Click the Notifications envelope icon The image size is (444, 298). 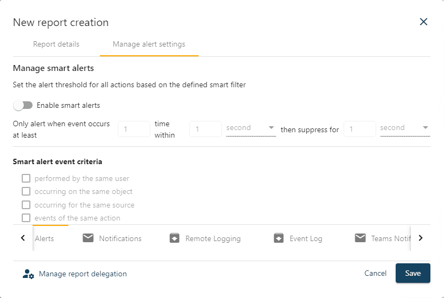[88, 238]
